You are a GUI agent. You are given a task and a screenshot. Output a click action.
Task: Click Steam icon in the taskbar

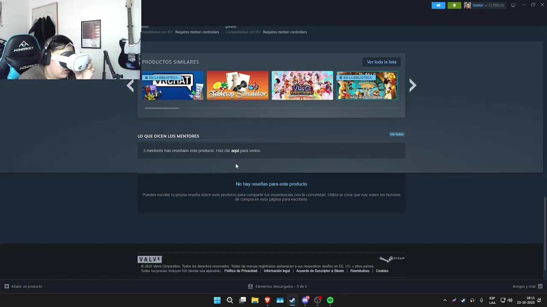292,300
